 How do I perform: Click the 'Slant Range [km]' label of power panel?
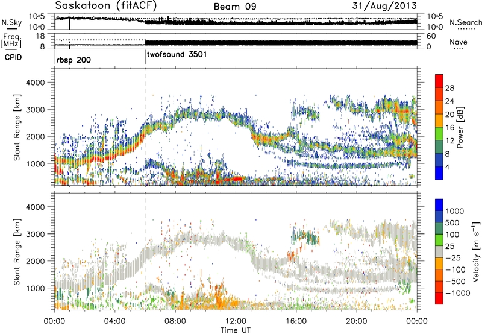pyautogui.click(x=17, y=127)
